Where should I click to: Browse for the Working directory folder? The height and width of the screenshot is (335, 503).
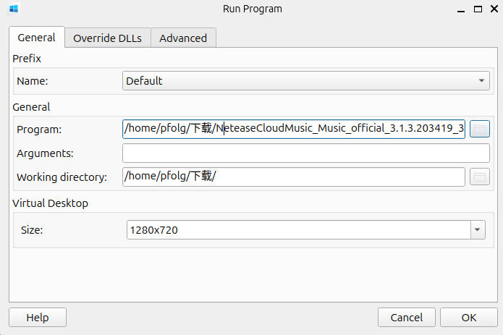(480, 177)
